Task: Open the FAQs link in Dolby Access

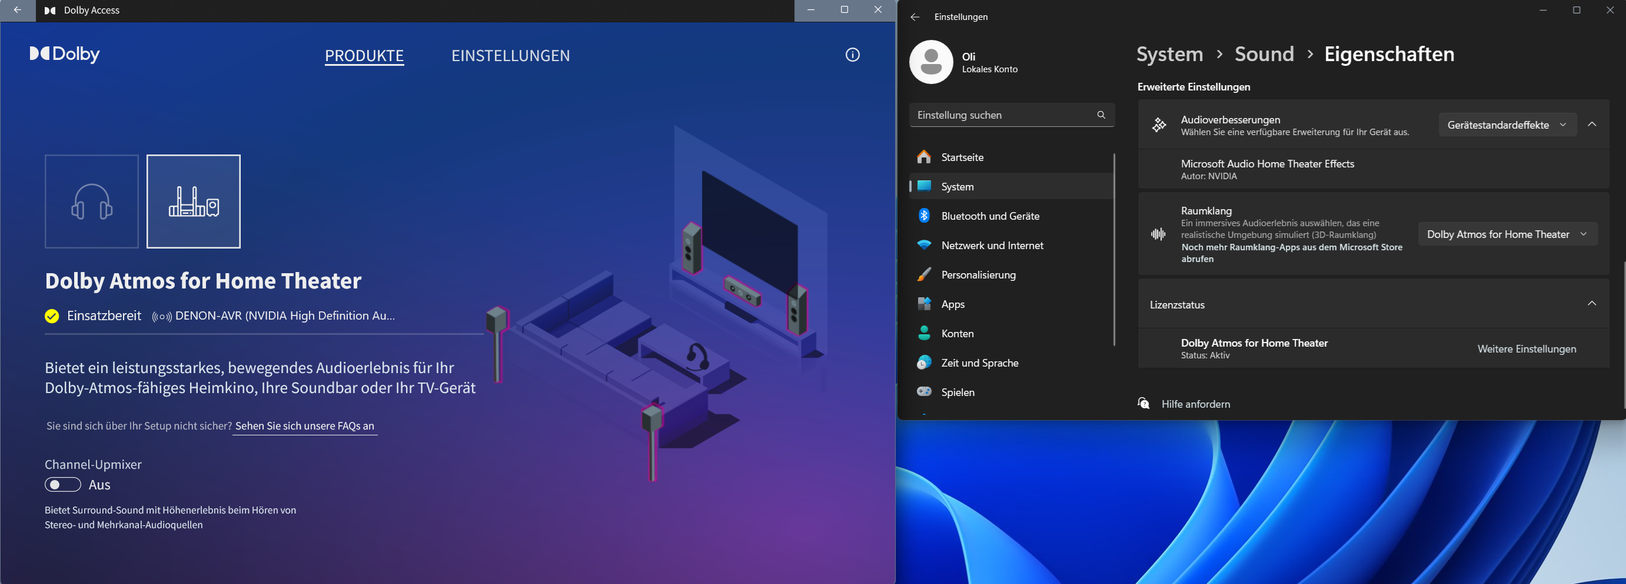Action: [305, 426]
